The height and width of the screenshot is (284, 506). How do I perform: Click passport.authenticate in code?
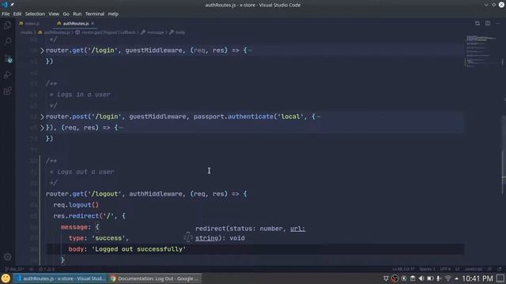coord(233,117)
